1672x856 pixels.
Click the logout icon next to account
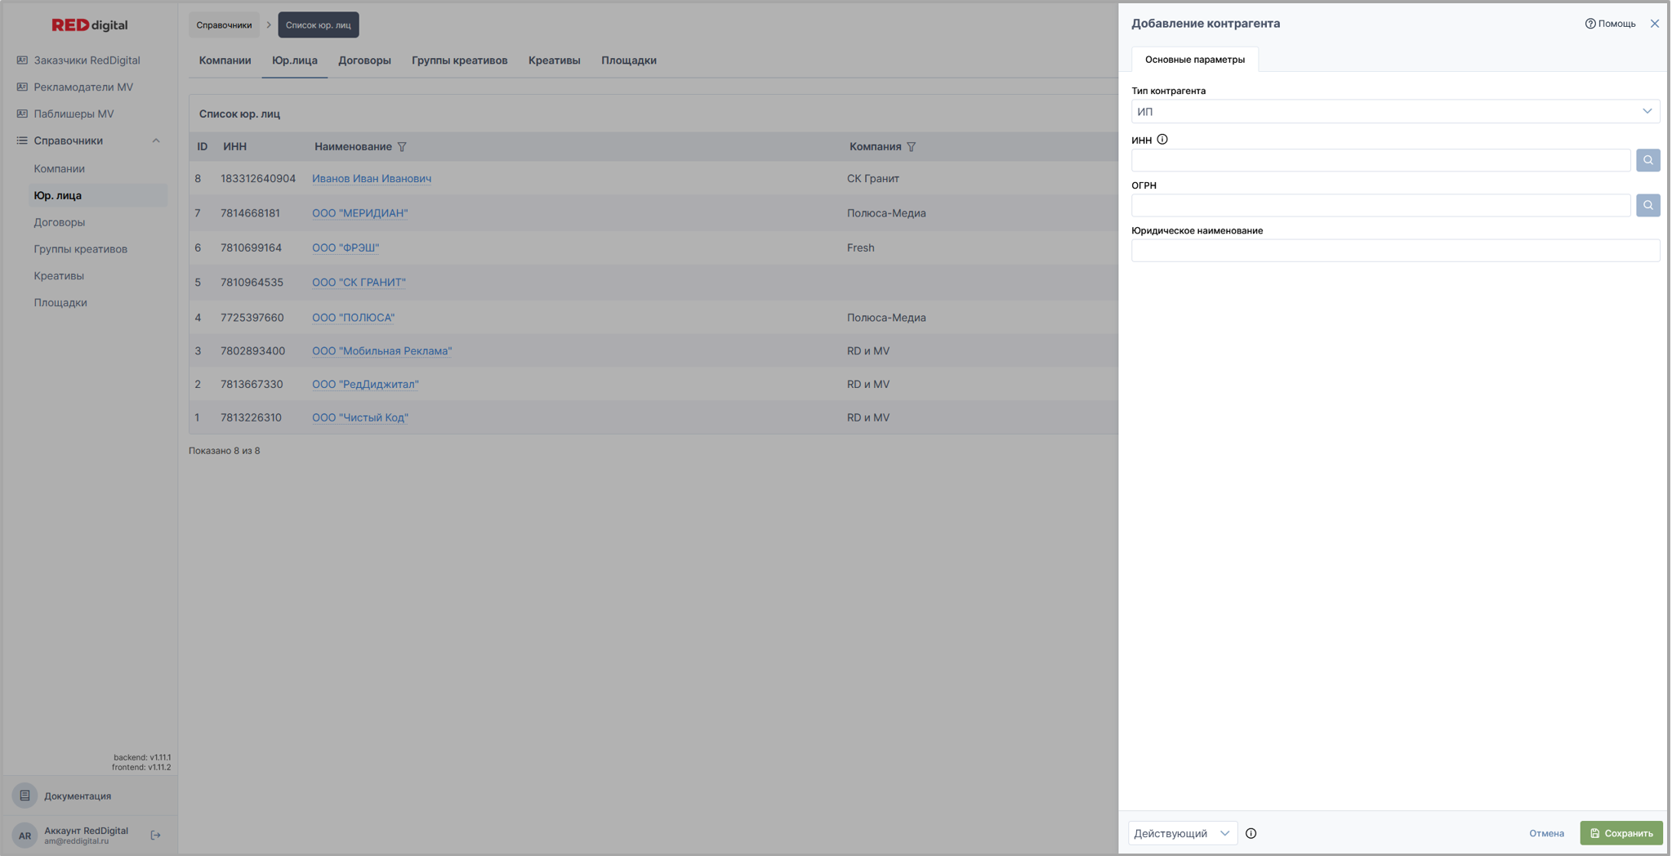(155, 835)
